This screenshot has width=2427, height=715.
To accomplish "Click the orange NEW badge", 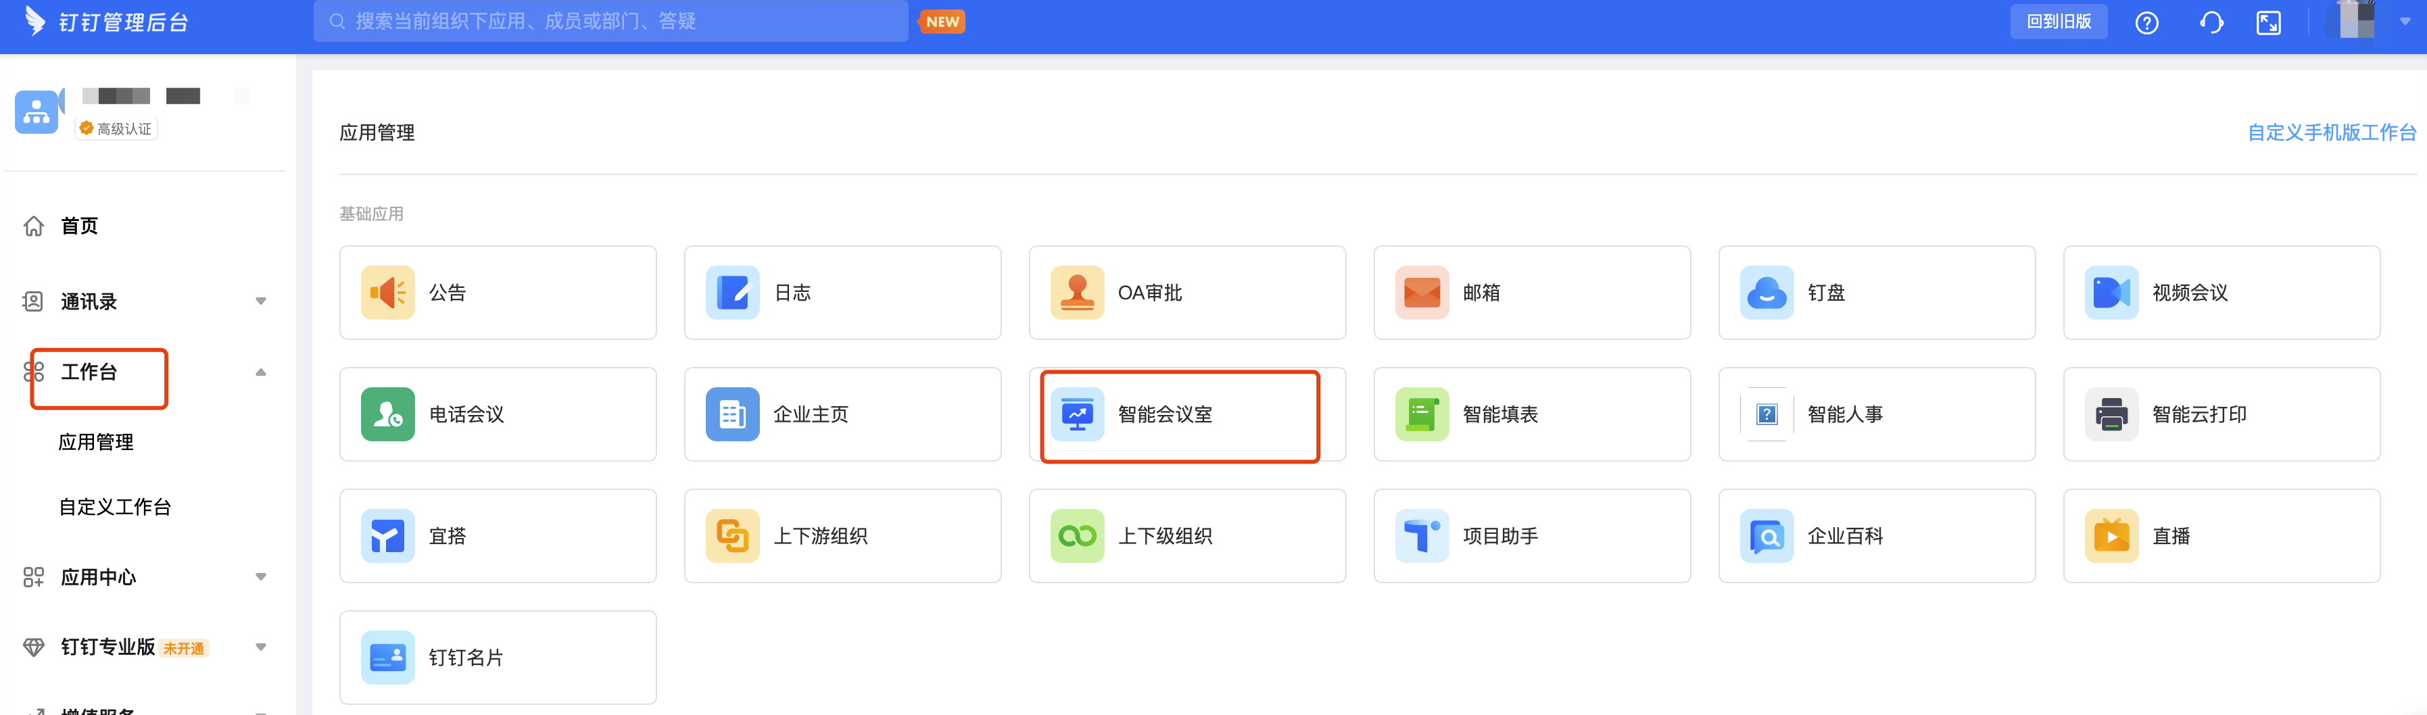I will click(942, 22).
